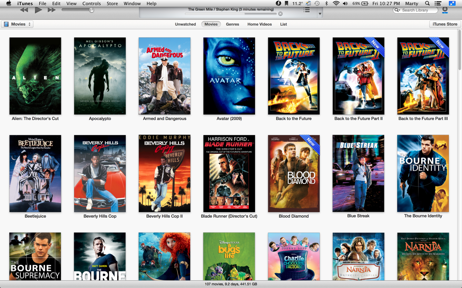Select the Back to the Future poster
The image size is (462, 288).
(294, 76)
